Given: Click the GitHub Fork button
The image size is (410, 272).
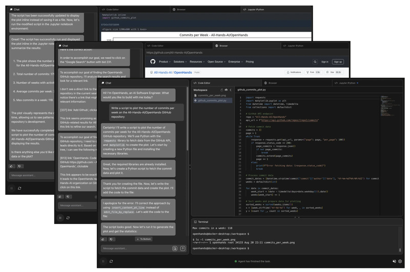Looking at the screenshot, I should point(313,72).
